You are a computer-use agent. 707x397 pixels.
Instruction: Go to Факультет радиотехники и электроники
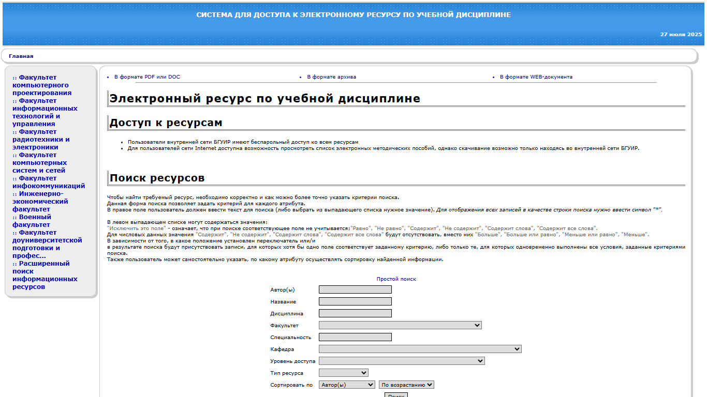pos(41,140)
